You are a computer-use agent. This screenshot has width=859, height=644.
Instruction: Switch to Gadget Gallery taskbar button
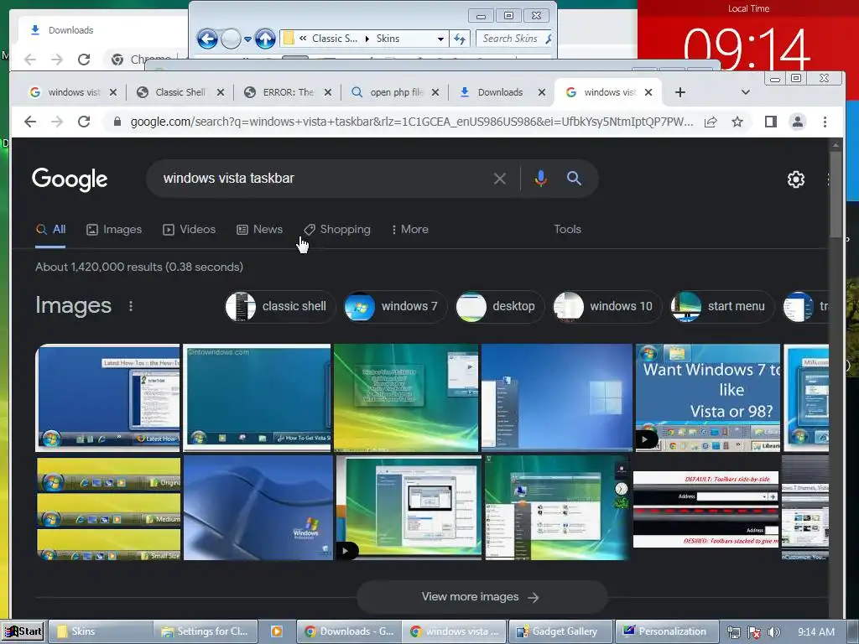pos(560,631)
